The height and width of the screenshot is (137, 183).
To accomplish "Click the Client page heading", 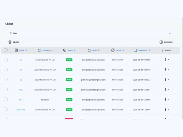I will (9, 24).
